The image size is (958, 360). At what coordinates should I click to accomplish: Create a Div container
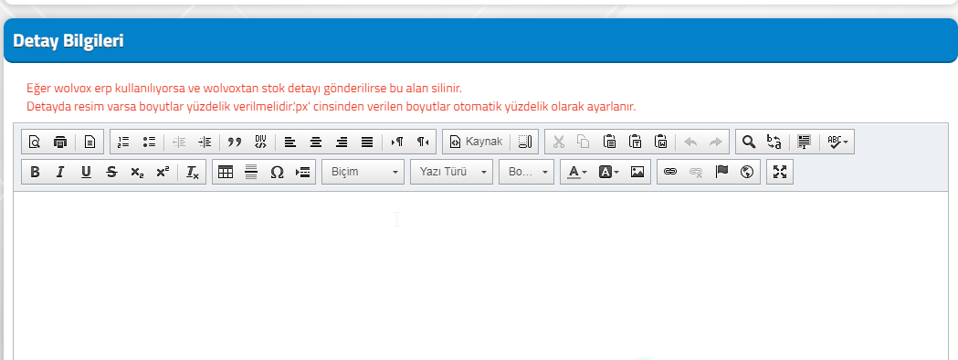tap(261, 142)
